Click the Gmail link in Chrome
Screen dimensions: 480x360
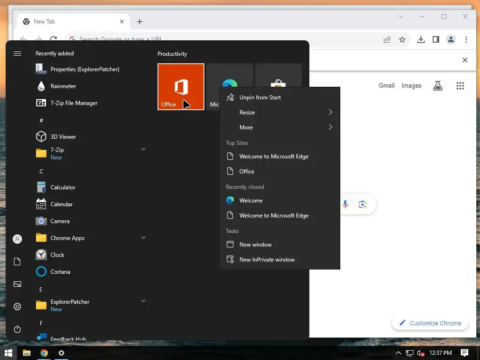click(386, 85)
